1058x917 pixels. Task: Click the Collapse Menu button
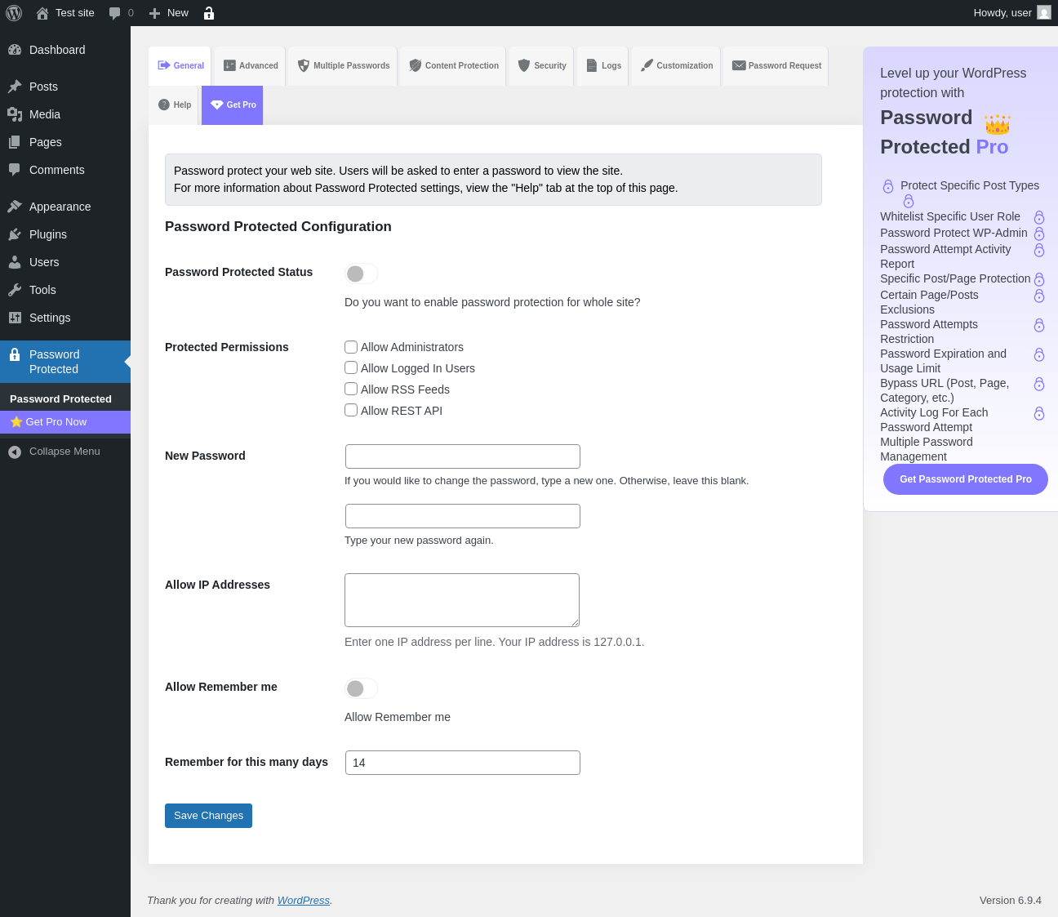[65, 452]
